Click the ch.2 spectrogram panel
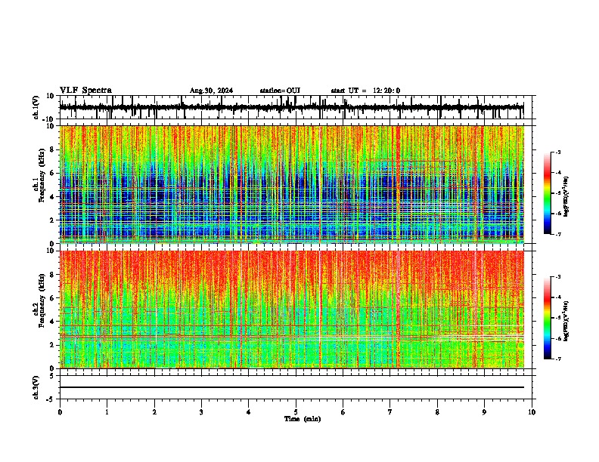This screenshot has height=462, width=599. 292,310
